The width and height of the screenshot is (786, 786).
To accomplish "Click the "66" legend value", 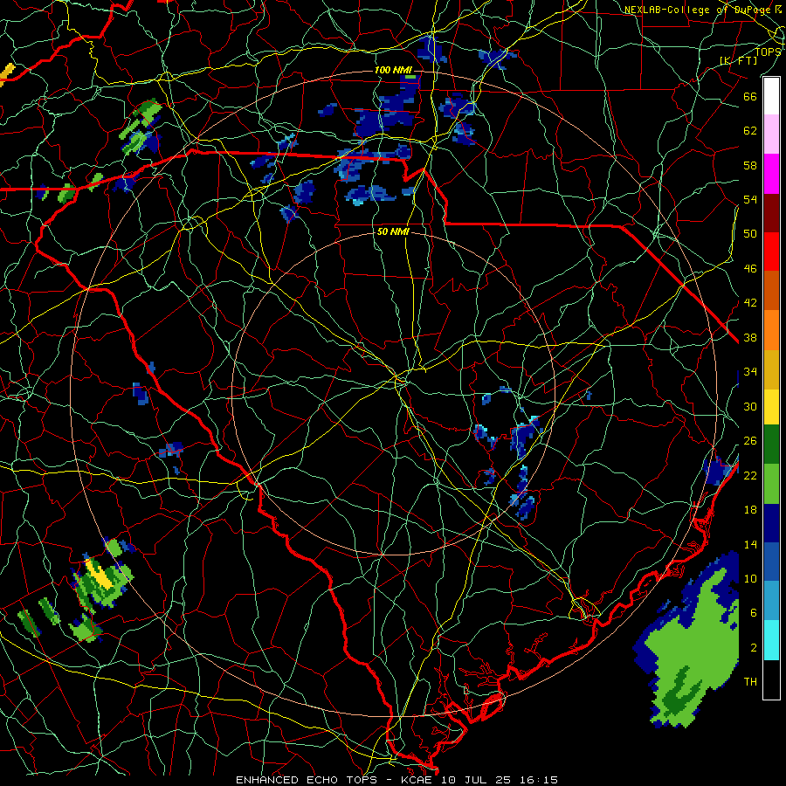I will pyautogui.click(x=750, y=96).
